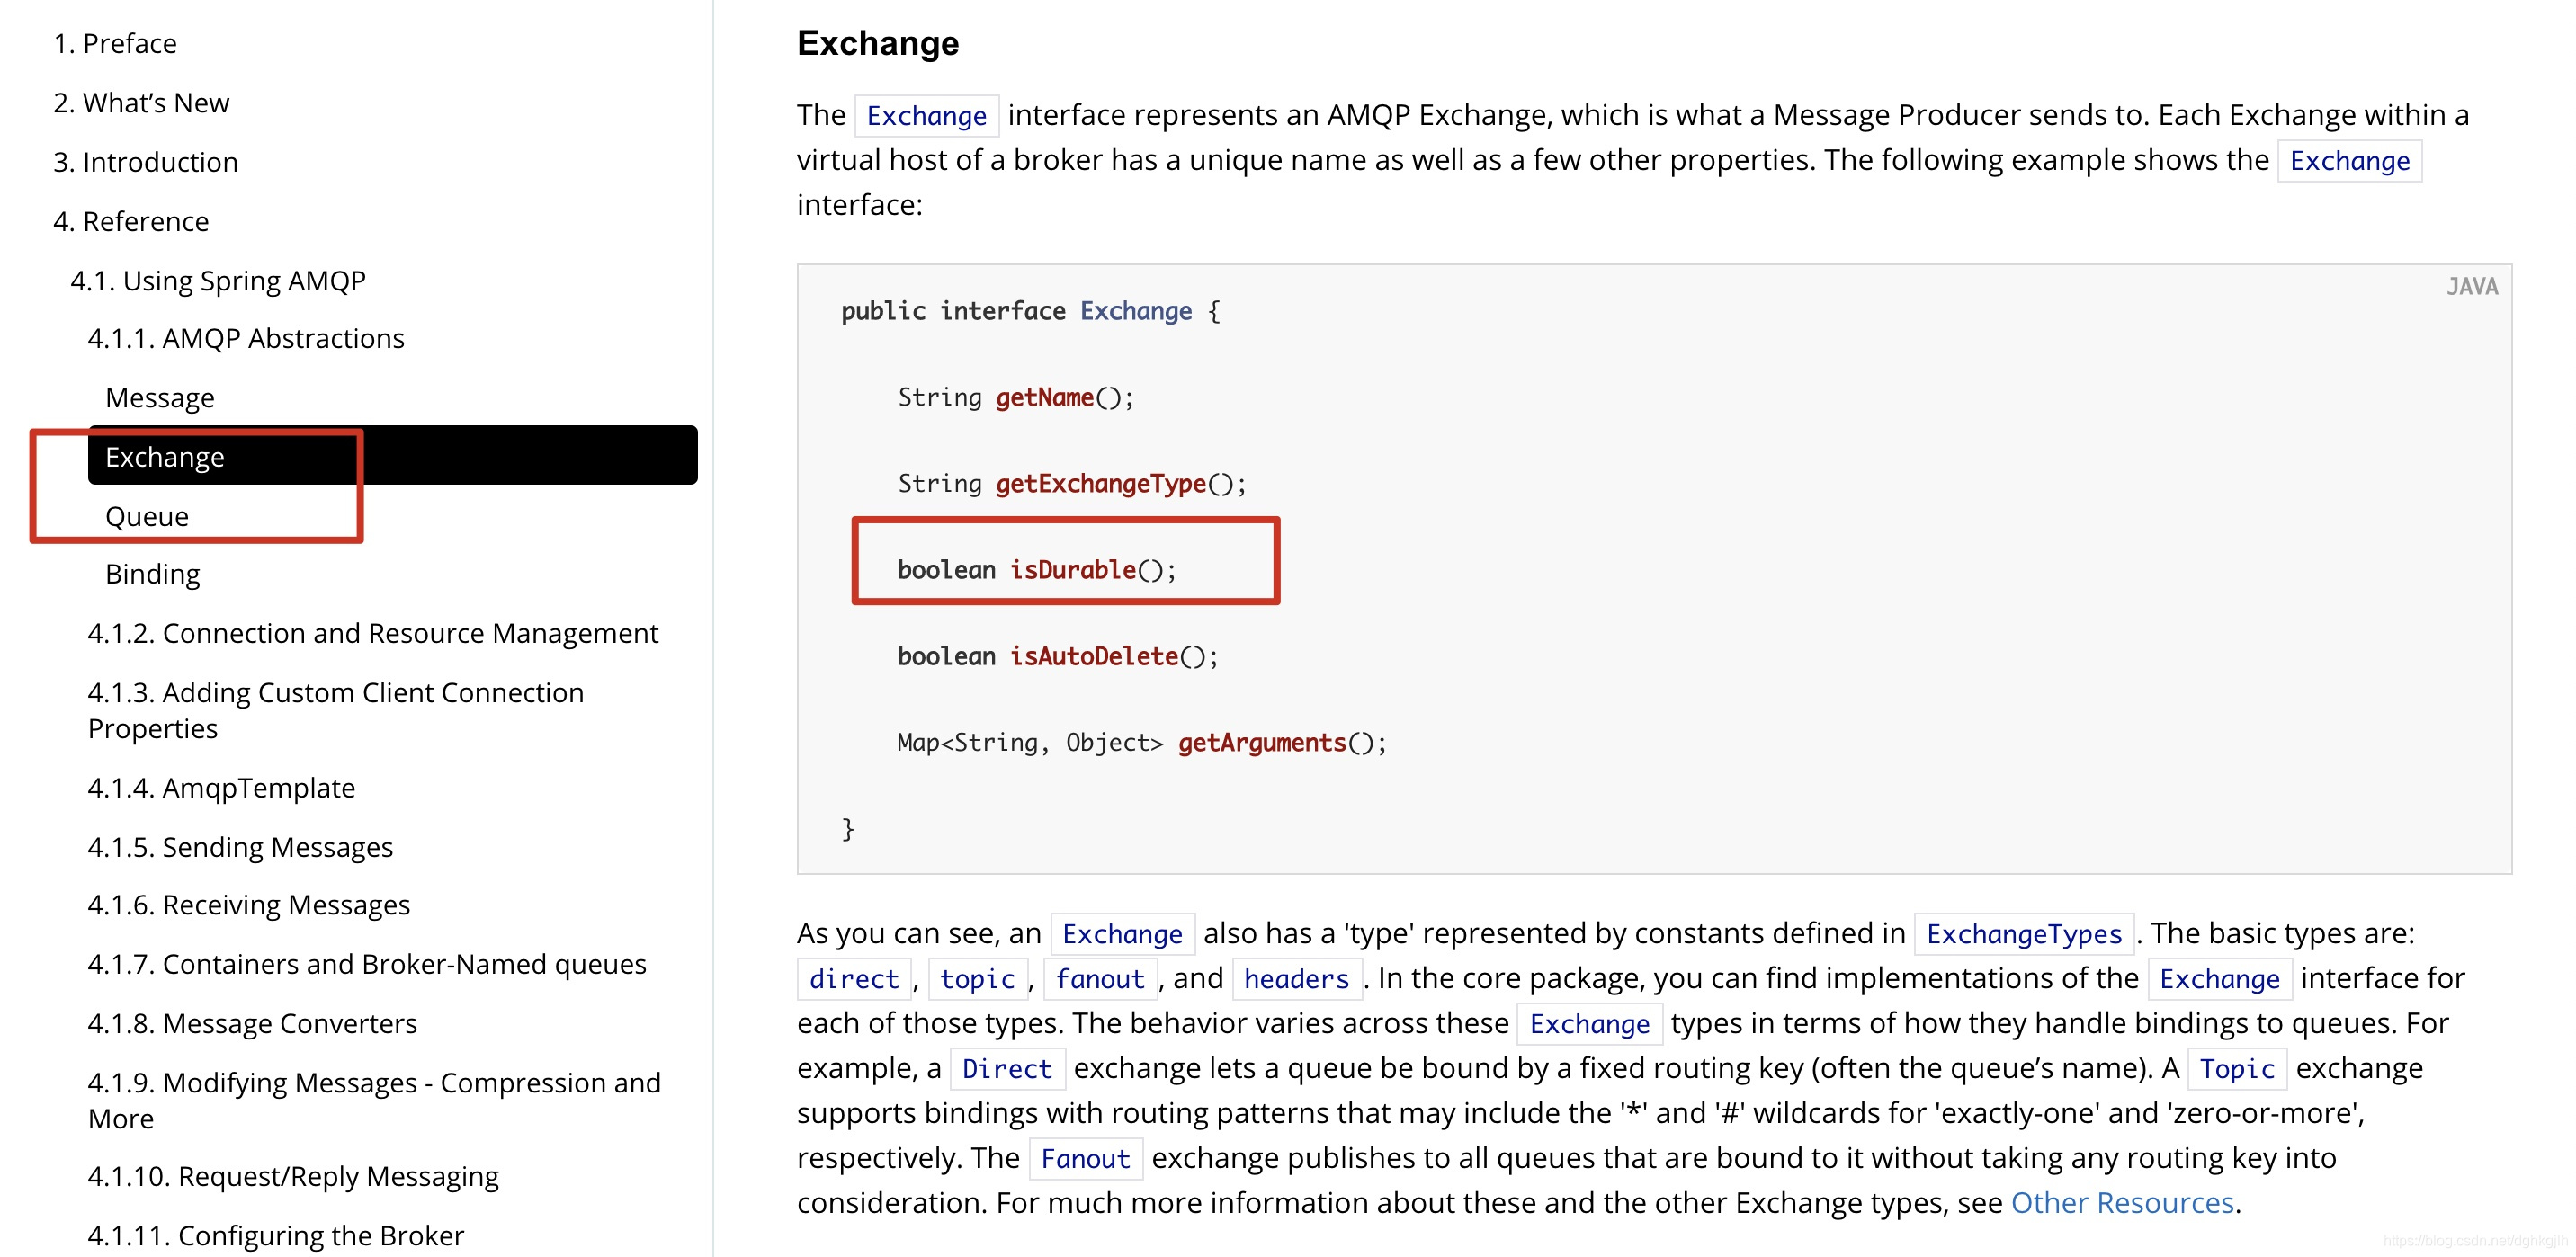Open 4.1.7. Containers and Broker-Named queues
2576x1257 pixels.
[x=367, y=964]
